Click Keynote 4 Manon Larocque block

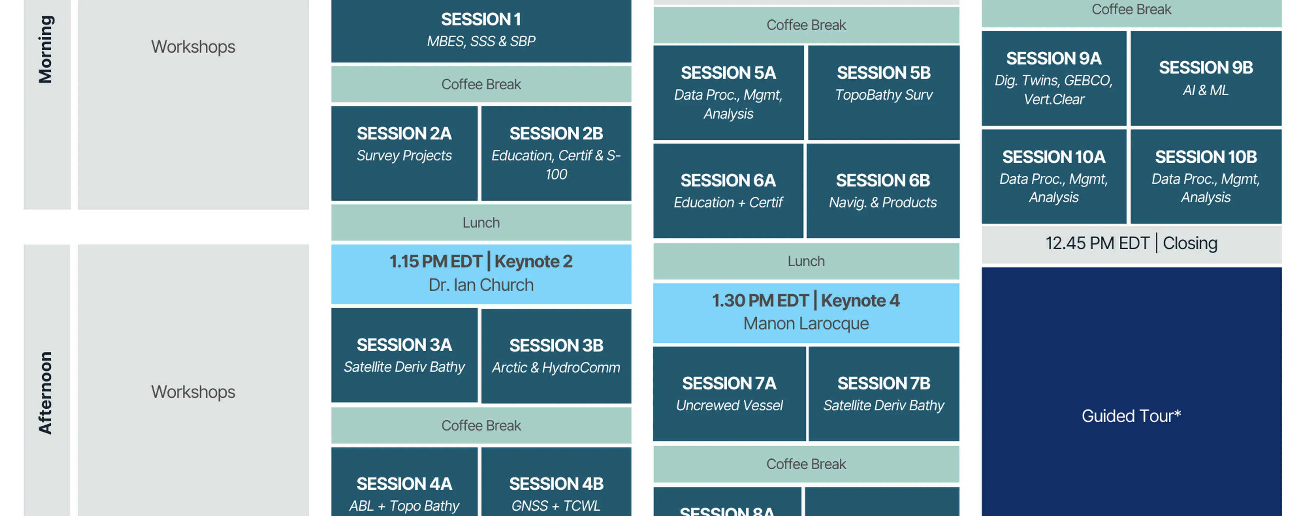(x=806, y=312)
